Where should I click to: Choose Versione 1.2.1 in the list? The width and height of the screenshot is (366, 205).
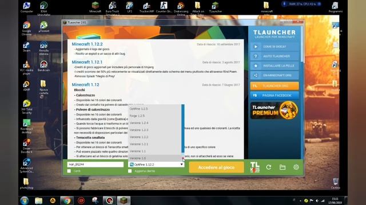(x=155, y=144)
